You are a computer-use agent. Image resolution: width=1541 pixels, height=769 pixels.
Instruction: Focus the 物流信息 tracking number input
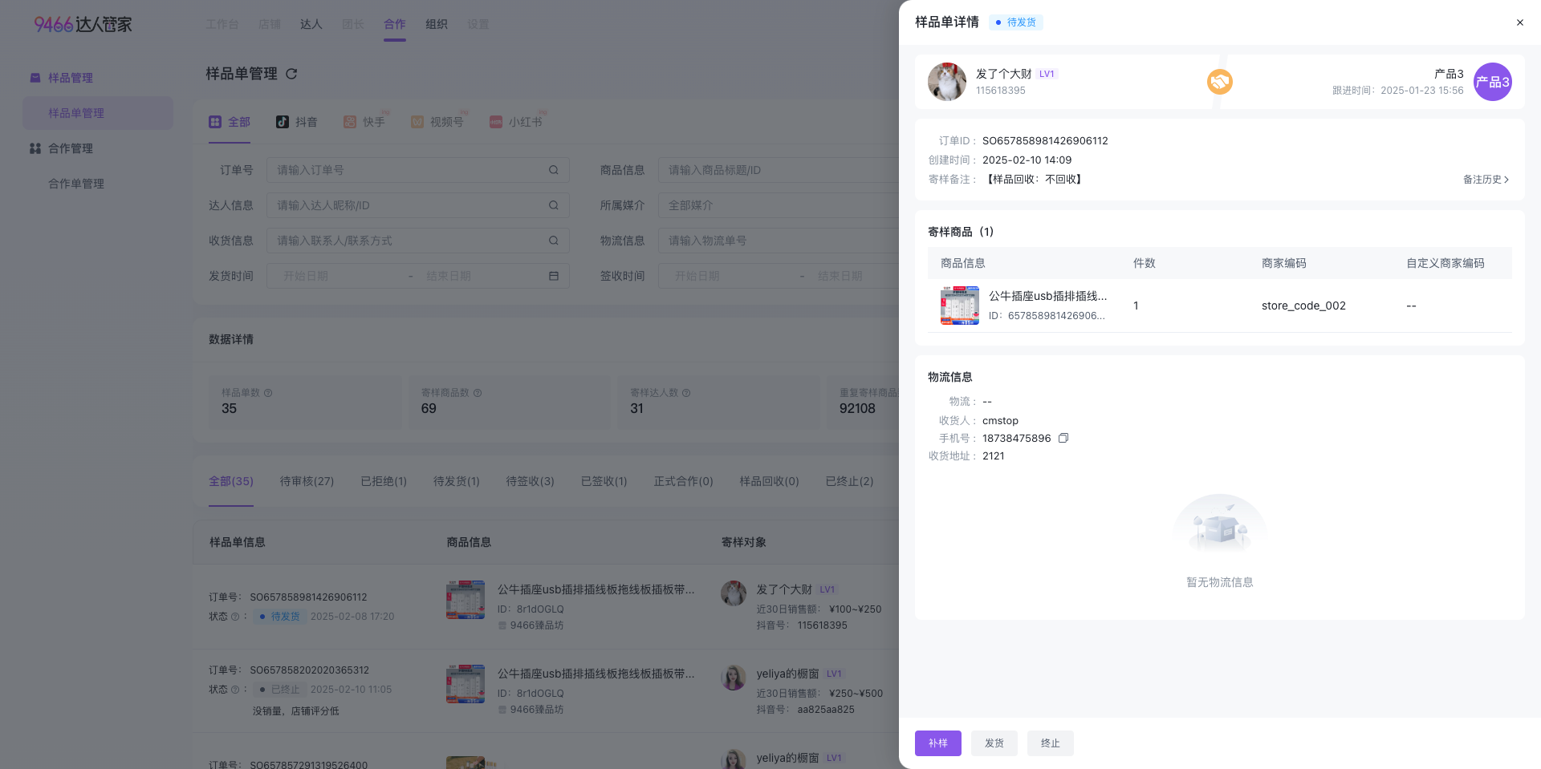[x=779, y=241]
